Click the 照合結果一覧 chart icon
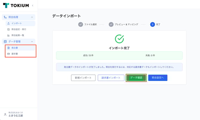Viewport: 200px width, 120px height. coord(8,35)
